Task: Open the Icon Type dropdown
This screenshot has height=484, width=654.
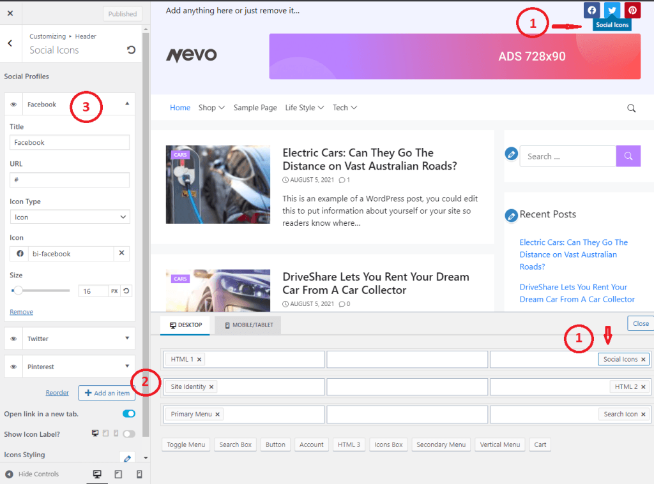Action: [x=70, y=217]
